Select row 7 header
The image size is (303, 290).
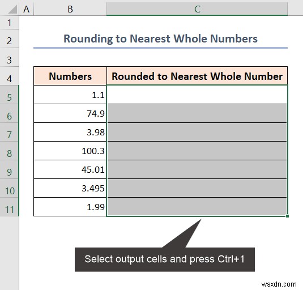point(9,132)
